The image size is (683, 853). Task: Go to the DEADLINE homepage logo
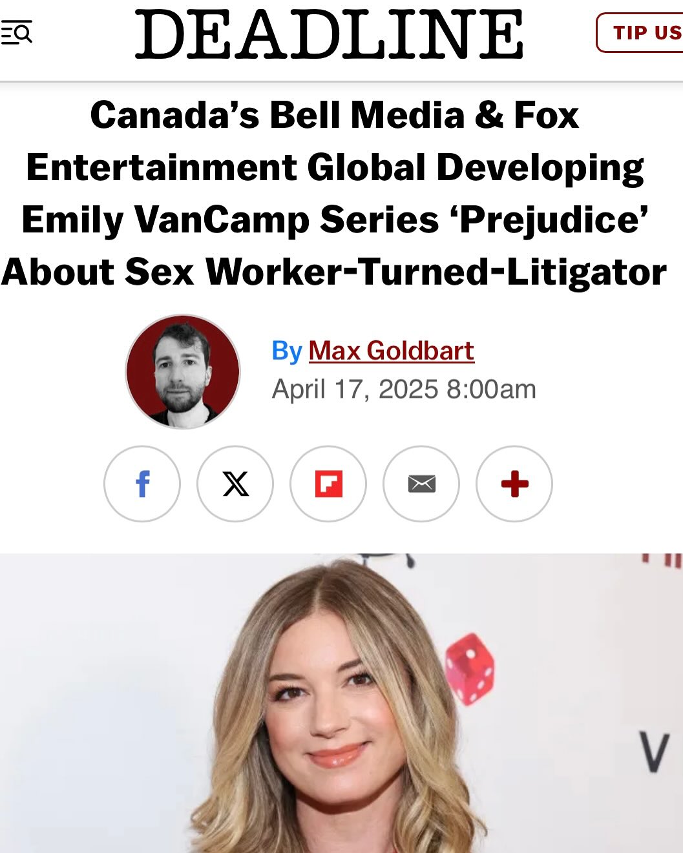(329, 34)
